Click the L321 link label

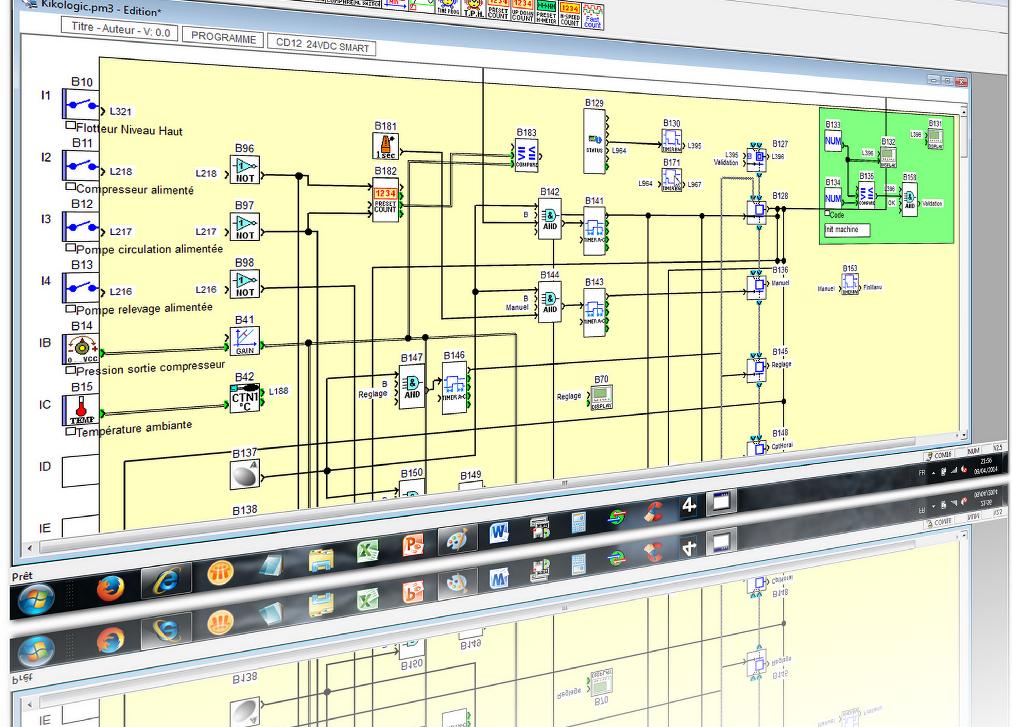coord(120,112)
